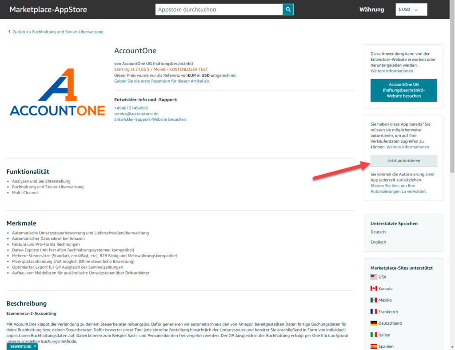
Task: Click Analysen und Berichterstellung list item
Action: pyautogui.click(x=41, y=181)
